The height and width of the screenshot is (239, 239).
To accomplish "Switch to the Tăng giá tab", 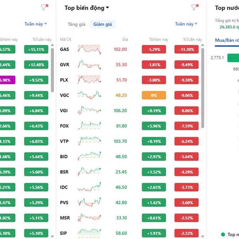I will (x=76, y=24).
